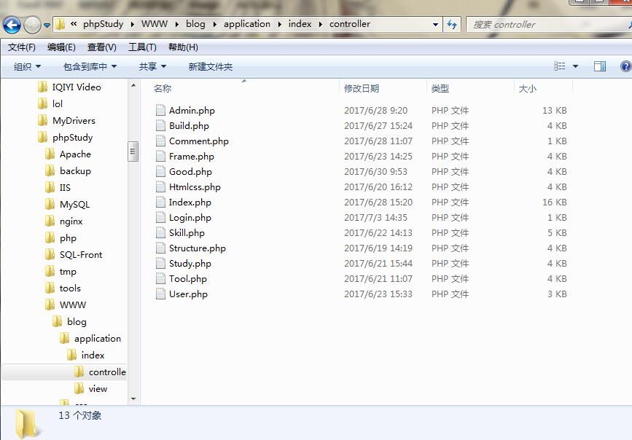Toggle the preview pane icon

(x=600, y=66)
